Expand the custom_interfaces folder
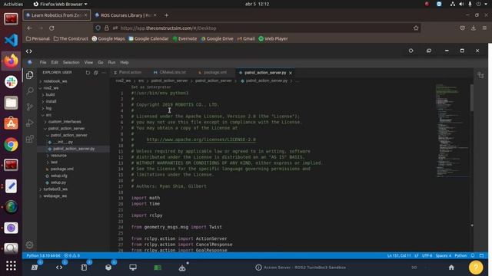The image size is (492, 276). pos(65,122)
